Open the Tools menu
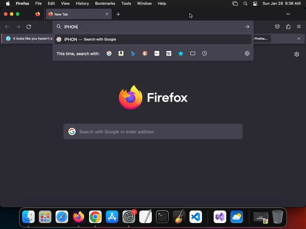The image size is (306, 229). pos(126,3)
